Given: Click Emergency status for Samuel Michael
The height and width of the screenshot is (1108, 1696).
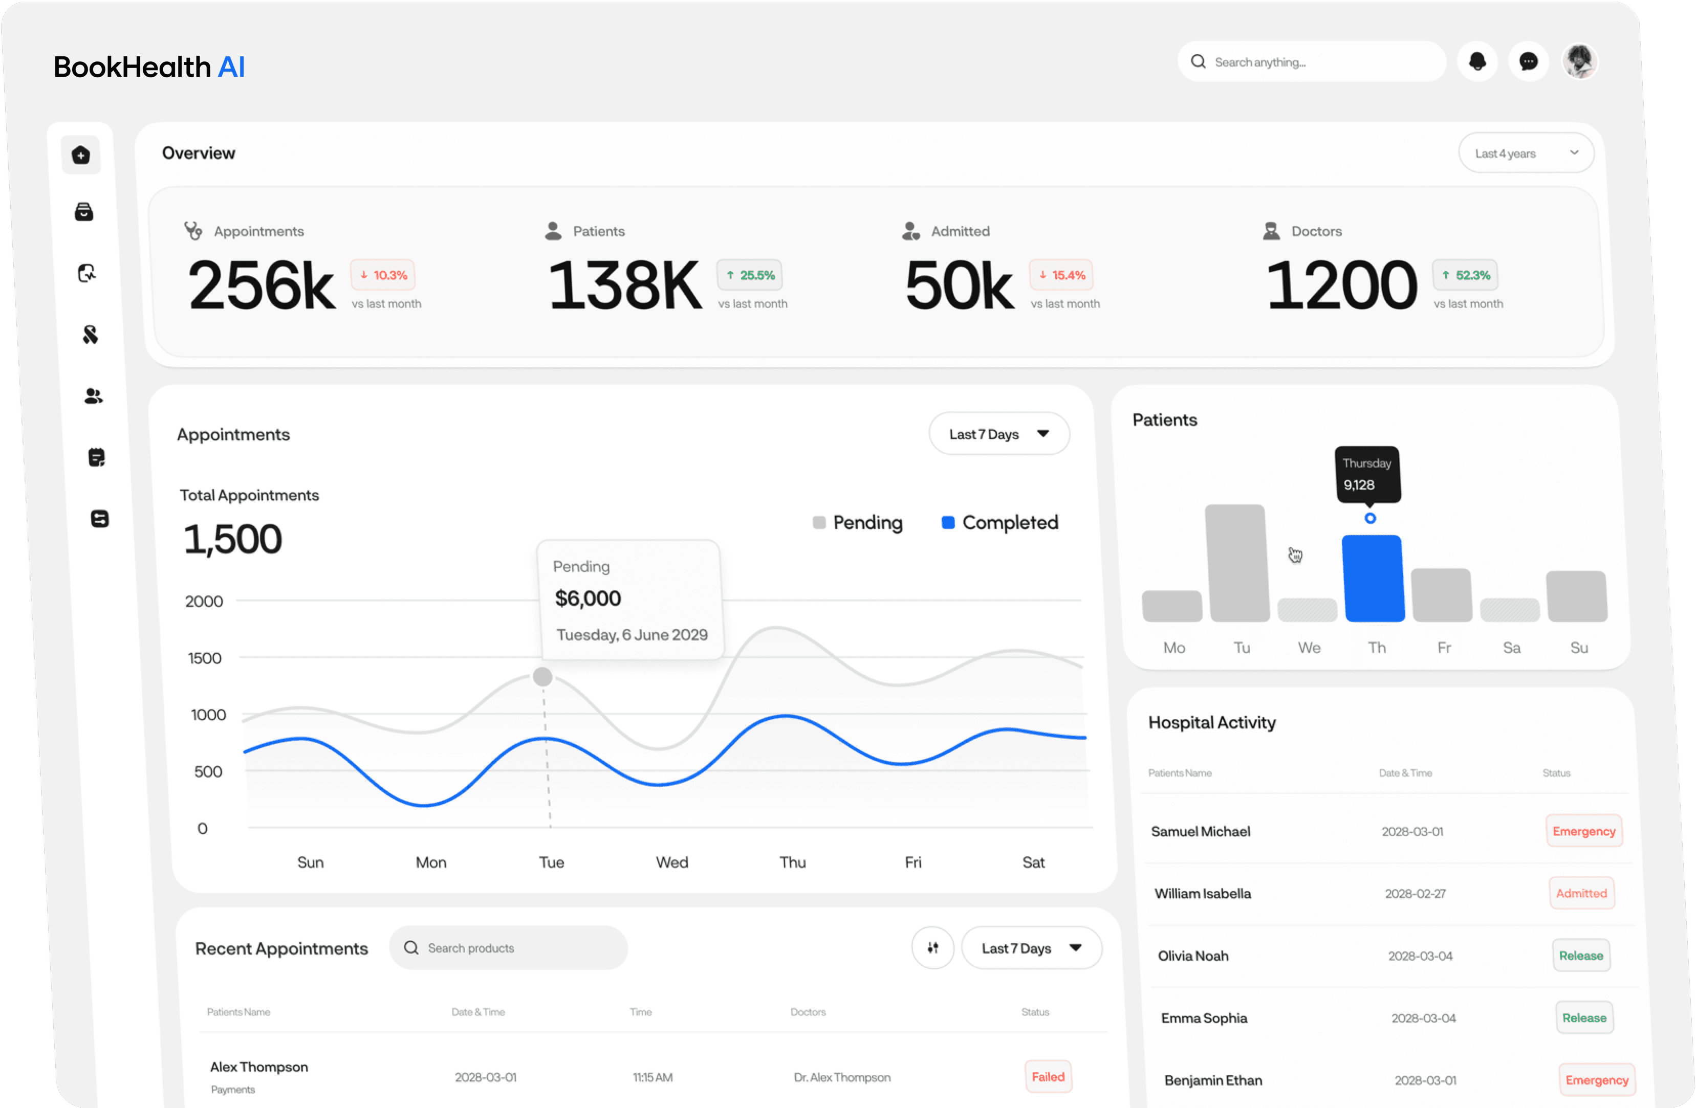Looking at the screenshot, I should [1583, 831].
